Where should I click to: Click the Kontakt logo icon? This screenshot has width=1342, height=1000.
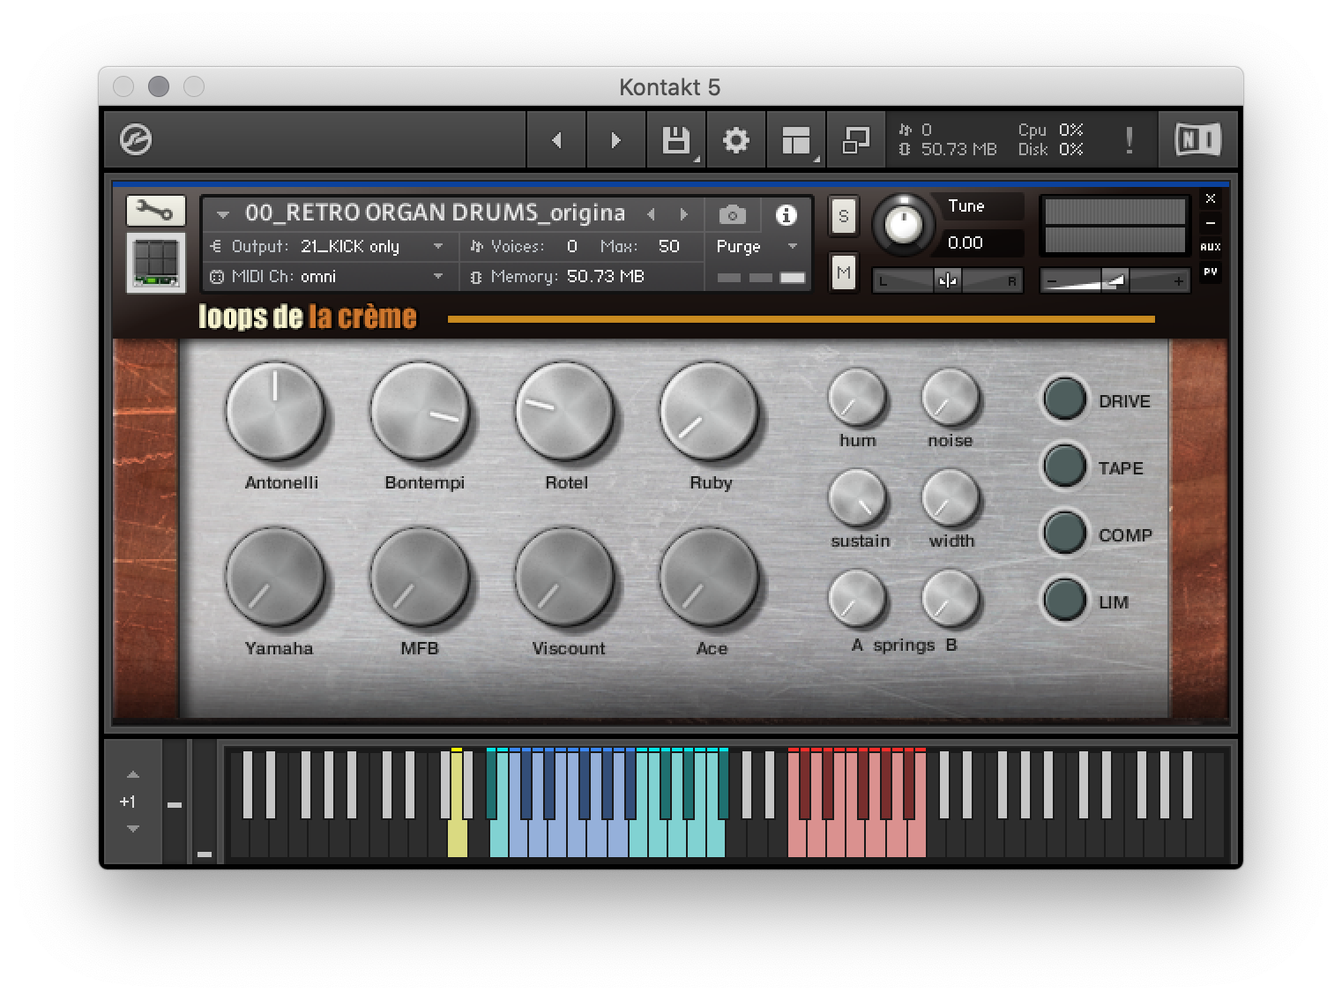click(136, 139)
